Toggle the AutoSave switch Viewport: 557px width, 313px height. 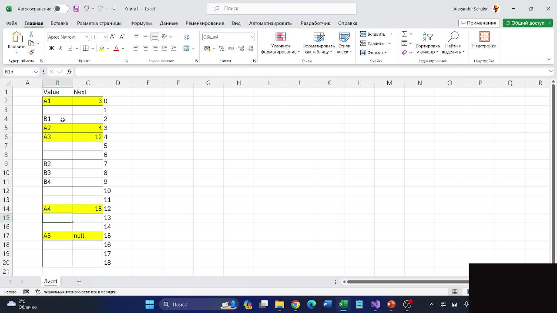tap(61, 9)
